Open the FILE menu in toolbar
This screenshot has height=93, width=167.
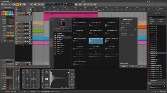click(2, 5)
